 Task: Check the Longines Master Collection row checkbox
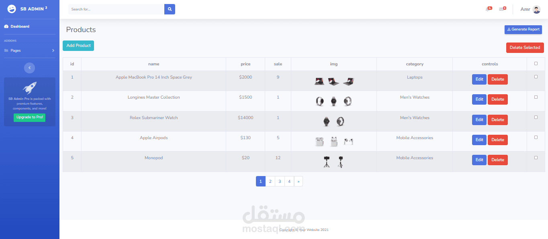point(536,97)
